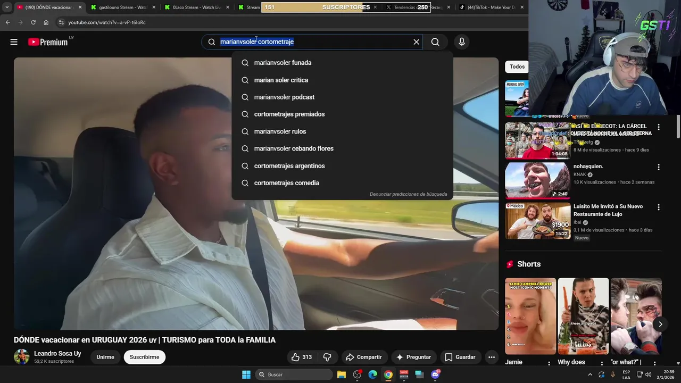
Task: Open File Explorer from the taskbar
Action: click(342, 374)
